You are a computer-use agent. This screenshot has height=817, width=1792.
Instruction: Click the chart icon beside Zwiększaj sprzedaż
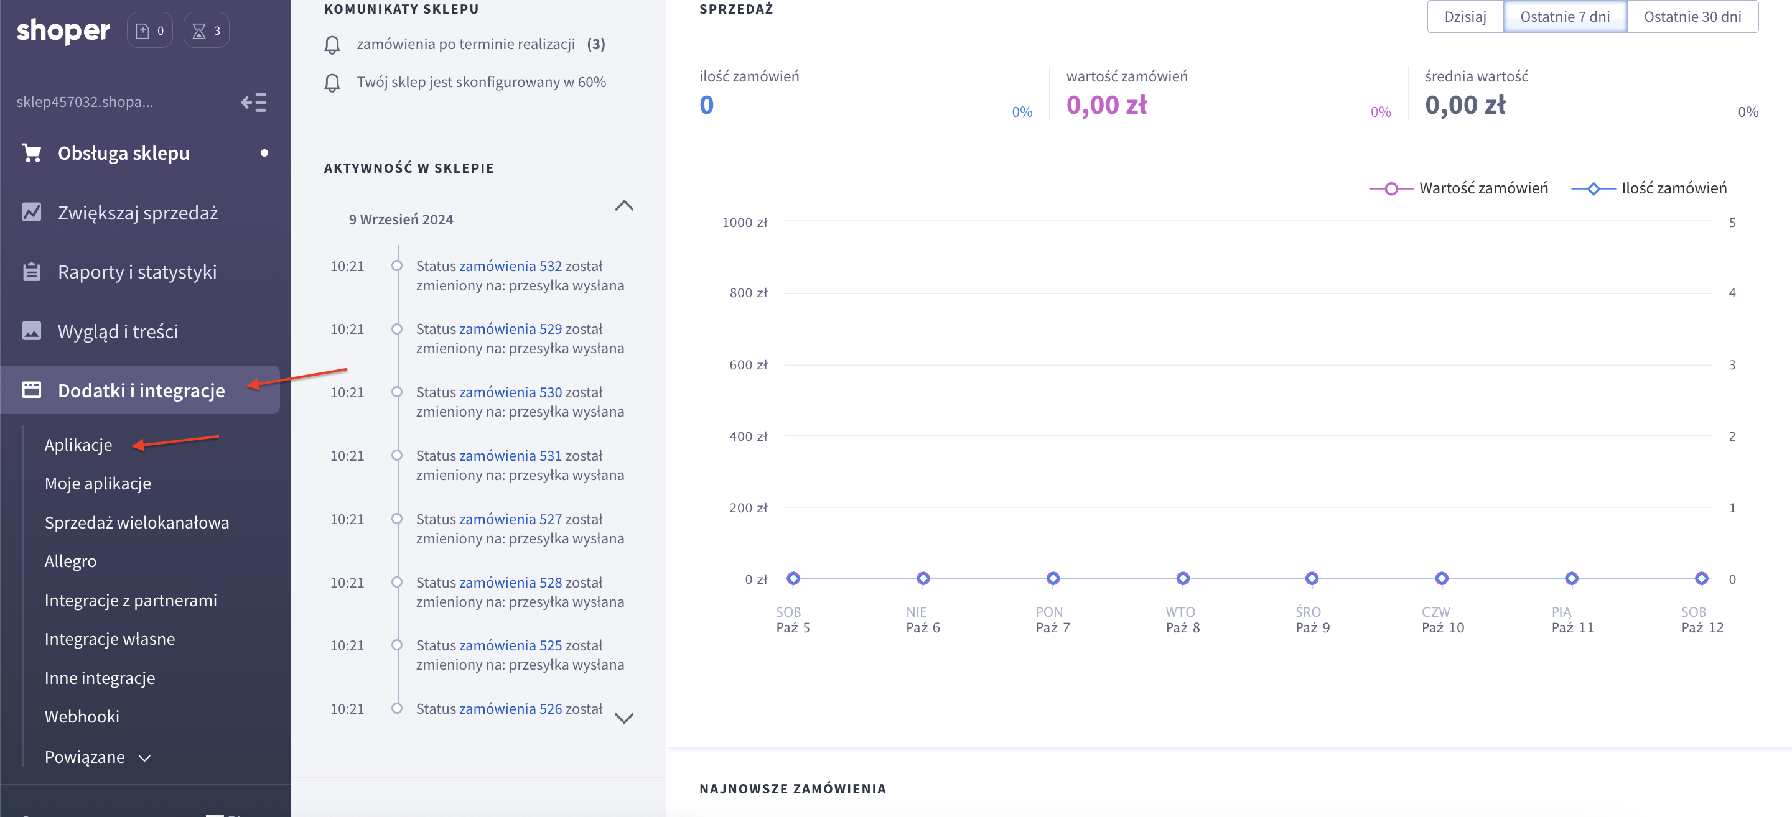31,212
